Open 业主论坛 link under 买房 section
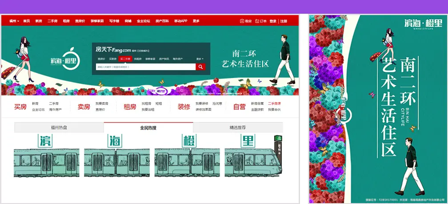This screenshot has width=448, height=204. 38,110
